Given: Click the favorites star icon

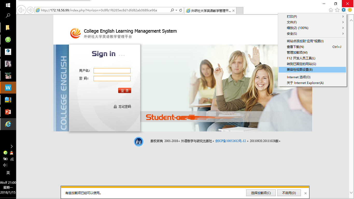Looking at the screenshot, I should click(337, 10).
